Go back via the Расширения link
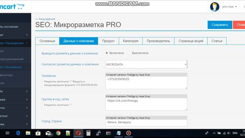This screenshot has height=138, width=245. coord(45,19)
